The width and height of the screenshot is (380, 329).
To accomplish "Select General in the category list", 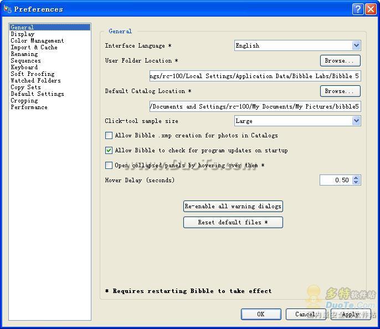I will [50, 27].
